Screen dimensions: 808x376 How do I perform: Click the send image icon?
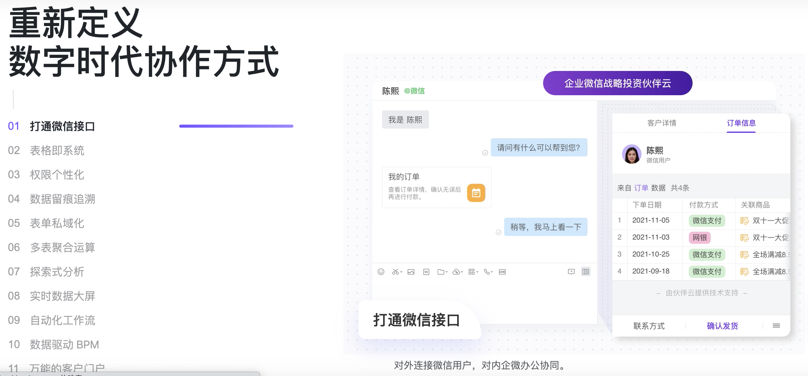coord(411,272)
